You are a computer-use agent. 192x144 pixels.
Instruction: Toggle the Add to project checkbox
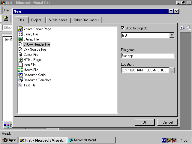coord(123,28)
